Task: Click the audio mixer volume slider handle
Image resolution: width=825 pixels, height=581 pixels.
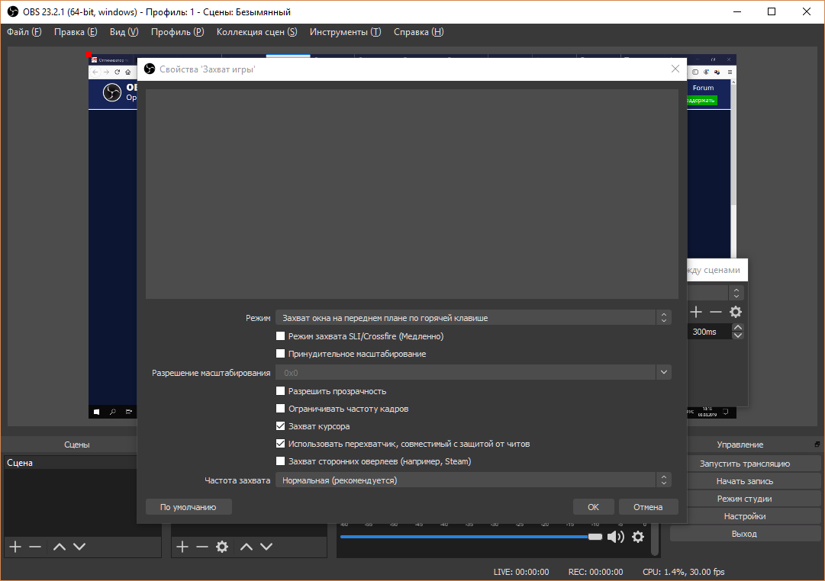Action: (x=595, y=537)
